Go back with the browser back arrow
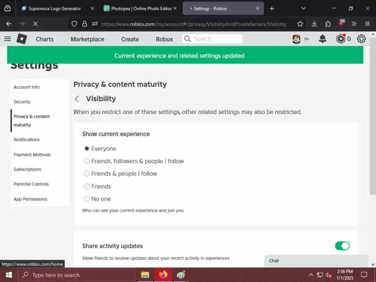 9,24
